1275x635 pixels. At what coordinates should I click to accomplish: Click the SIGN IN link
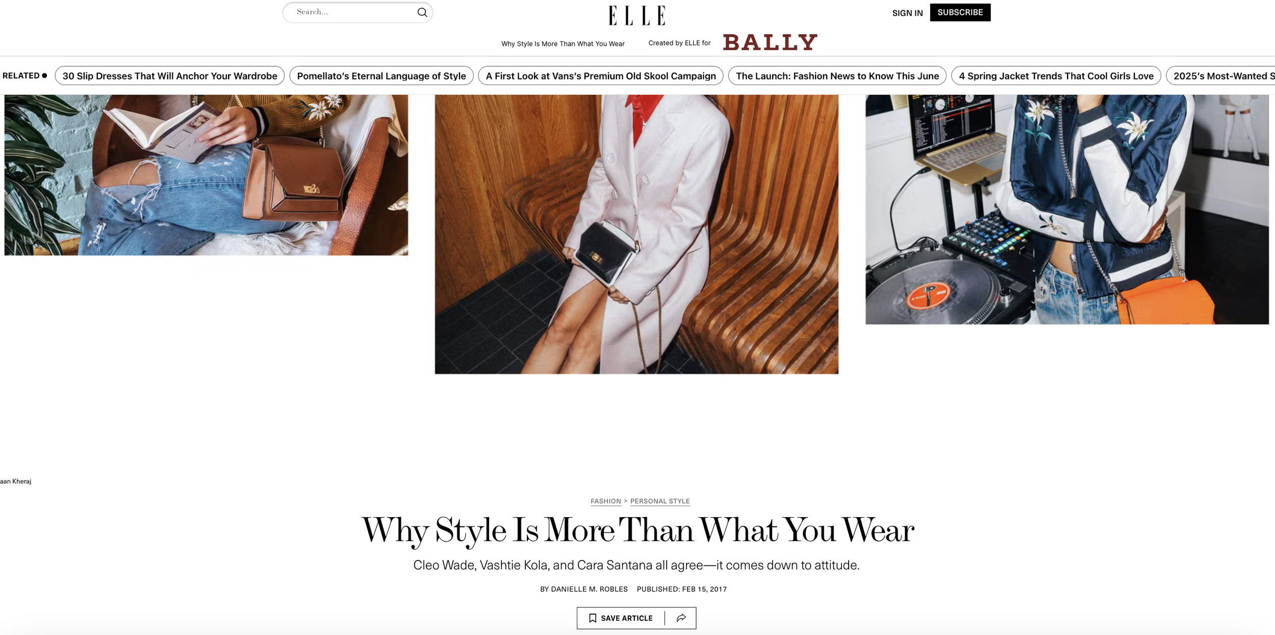point(907,13)
